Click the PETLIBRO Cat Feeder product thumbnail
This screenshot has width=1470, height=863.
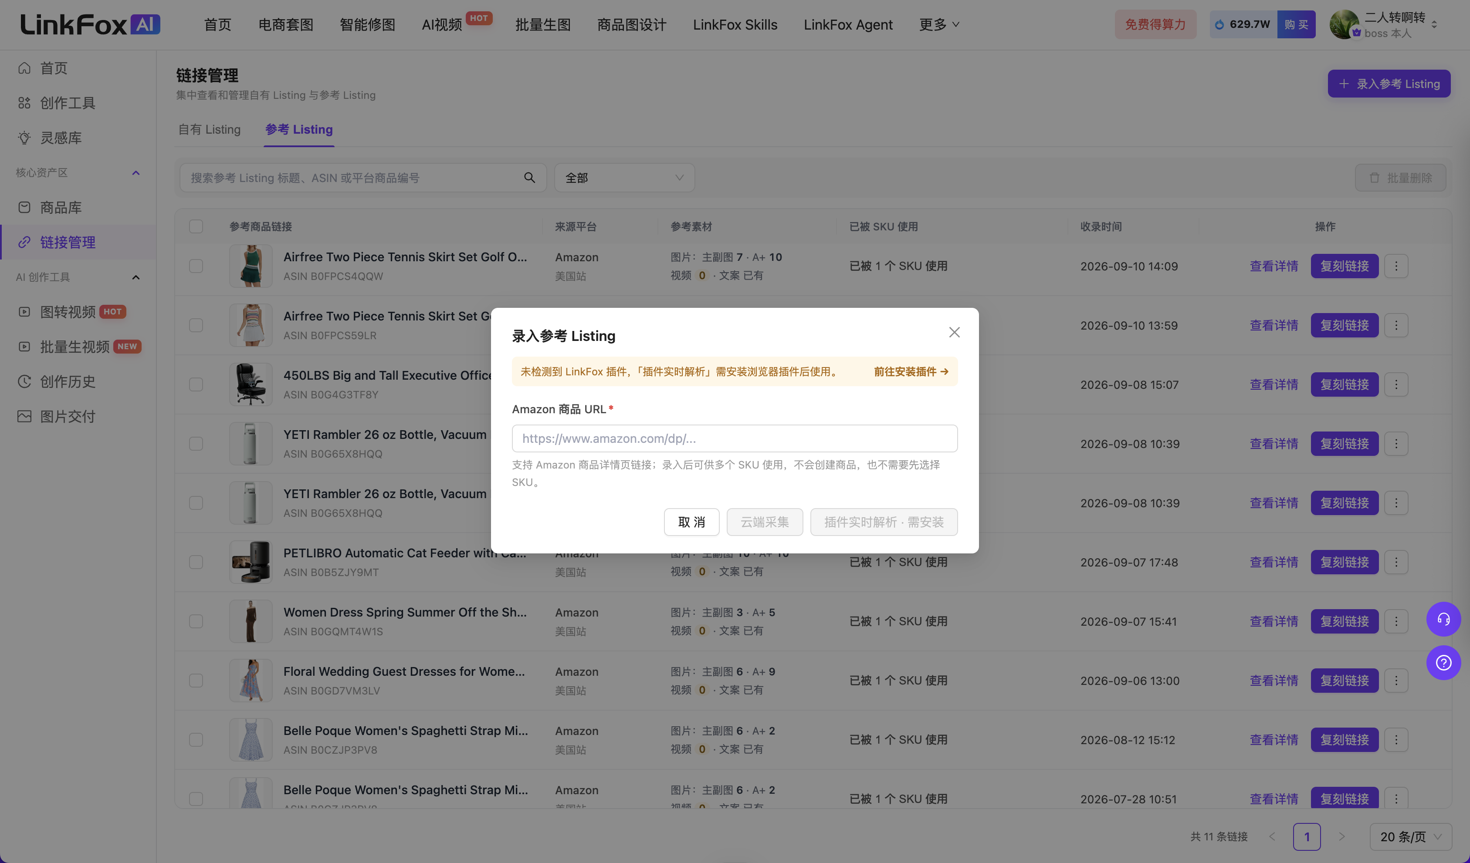pyautogui.click(x=251, y=562)
